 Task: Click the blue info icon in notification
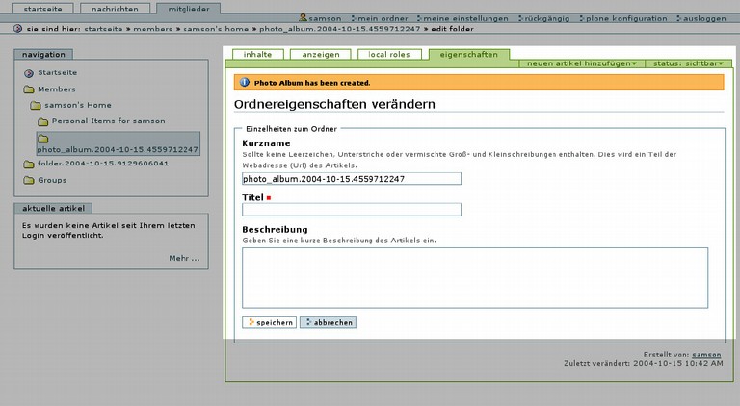tap(245, 83)
